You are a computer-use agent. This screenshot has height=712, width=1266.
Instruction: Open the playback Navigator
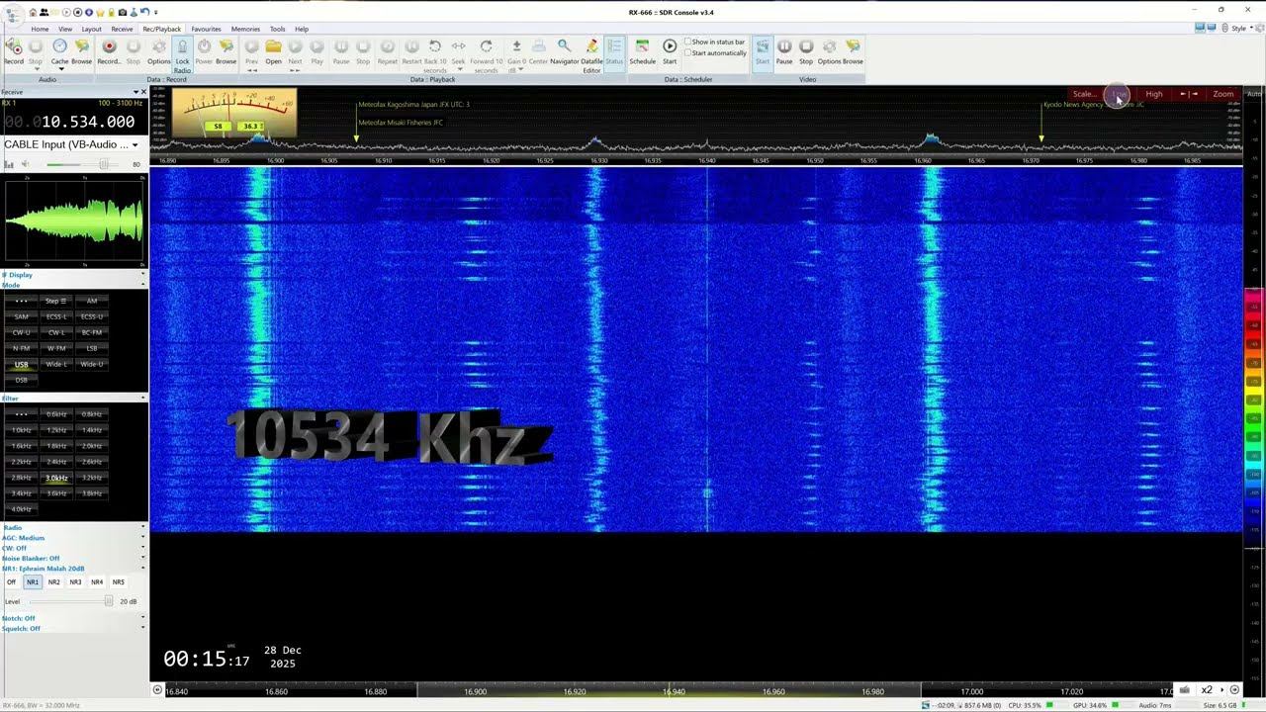tap(564, 51)
